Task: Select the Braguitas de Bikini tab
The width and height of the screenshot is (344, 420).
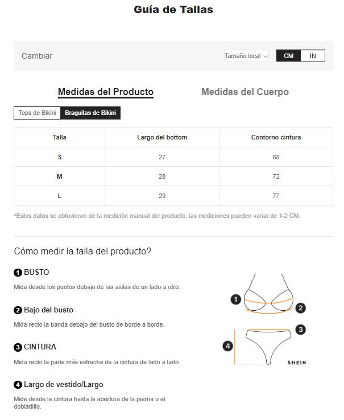Action: click(90, 113)
